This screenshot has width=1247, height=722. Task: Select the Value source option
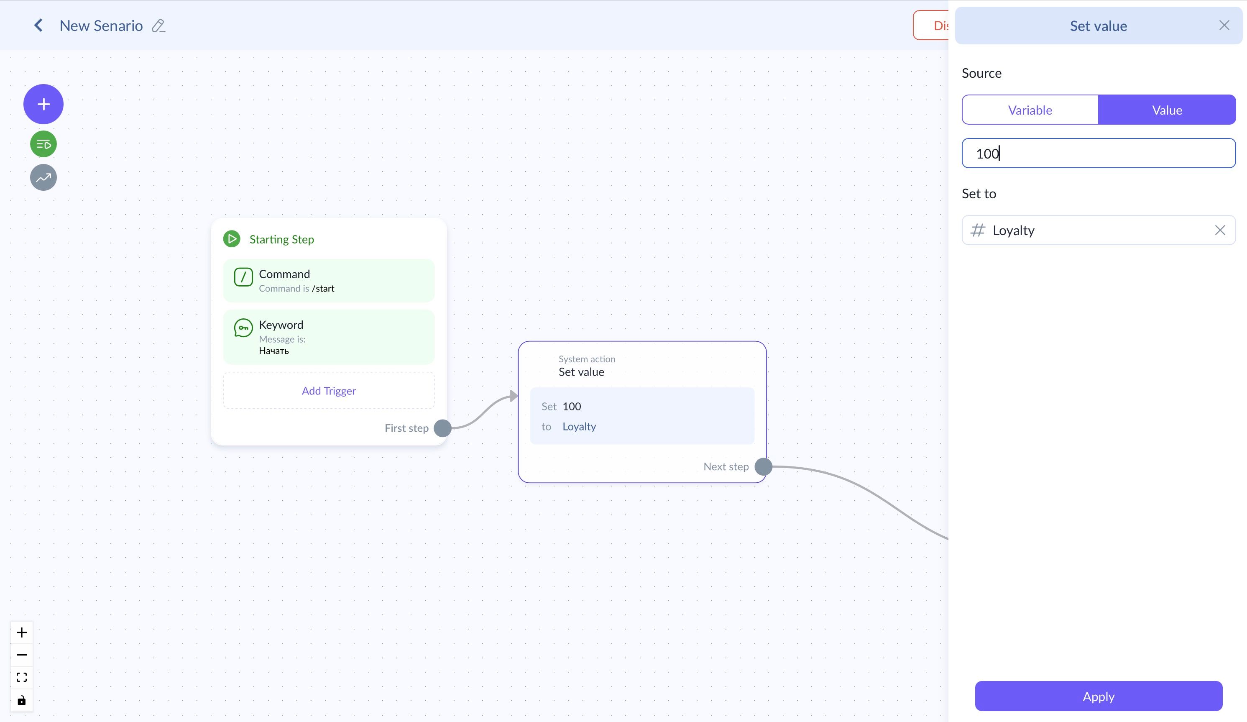click(1166, 110)
